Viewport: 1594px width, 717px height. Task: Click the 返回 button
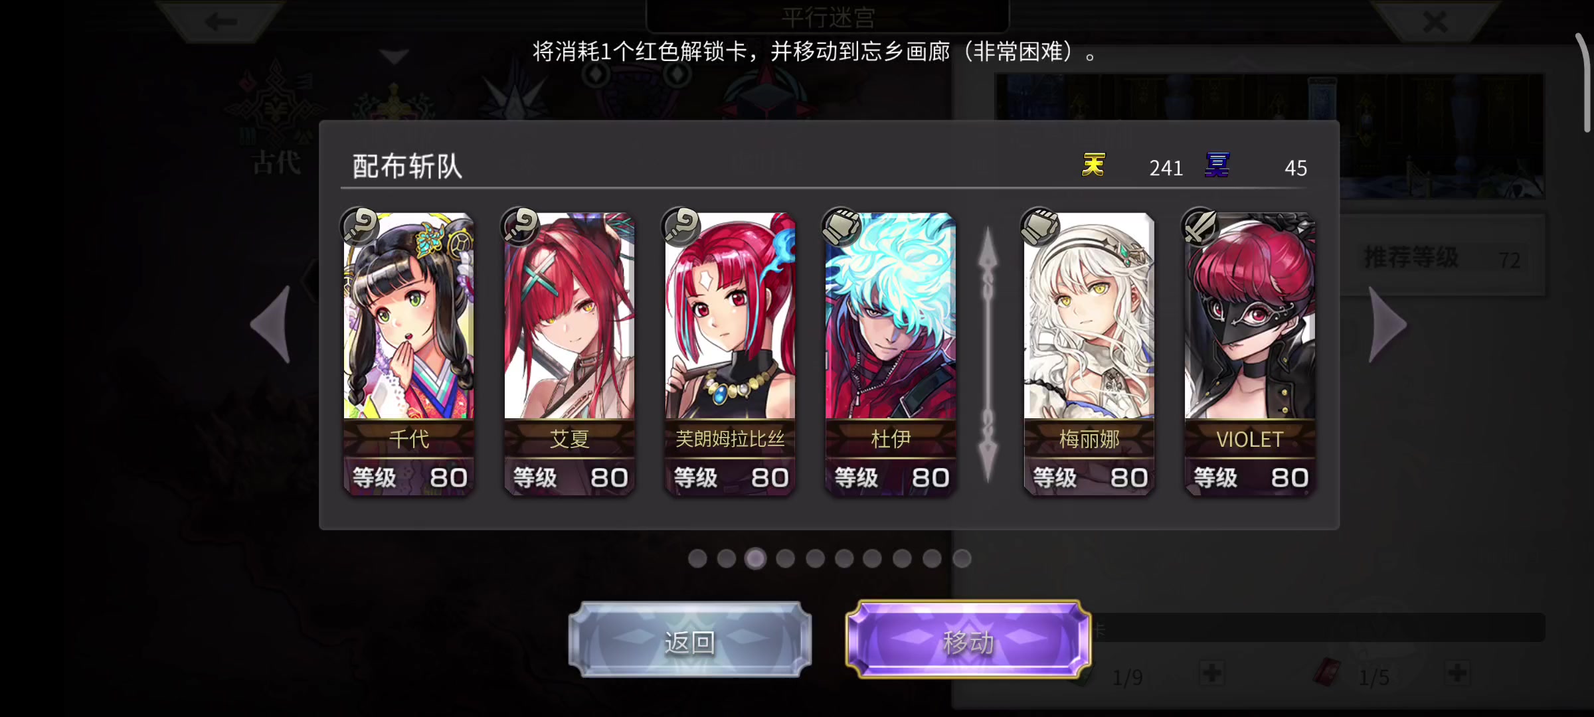coord(690,640)
